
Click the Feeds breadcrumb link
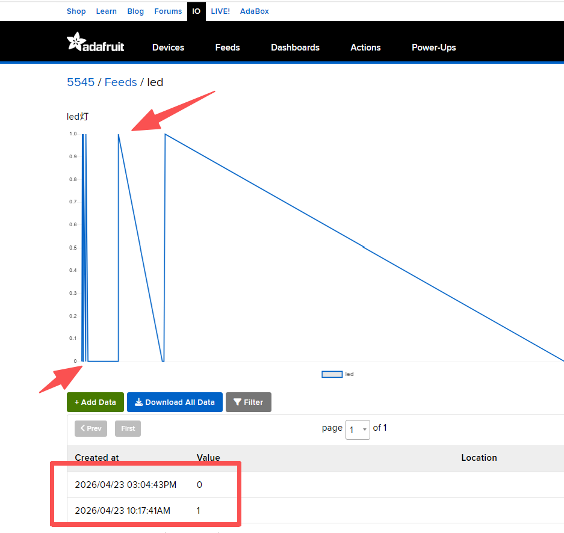point(120,82)
